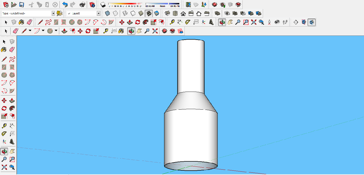
Task: Click the Add Location icon
Action: 188,4
